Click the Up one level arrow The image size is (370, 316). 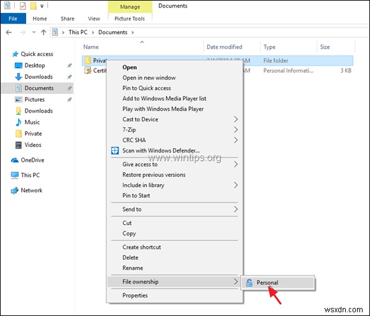click(x=44, y=32)
